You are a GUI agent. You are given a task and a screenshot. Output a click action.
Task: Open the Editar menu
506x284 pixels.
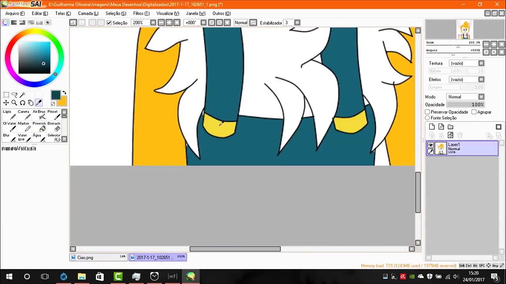[40, 13]
